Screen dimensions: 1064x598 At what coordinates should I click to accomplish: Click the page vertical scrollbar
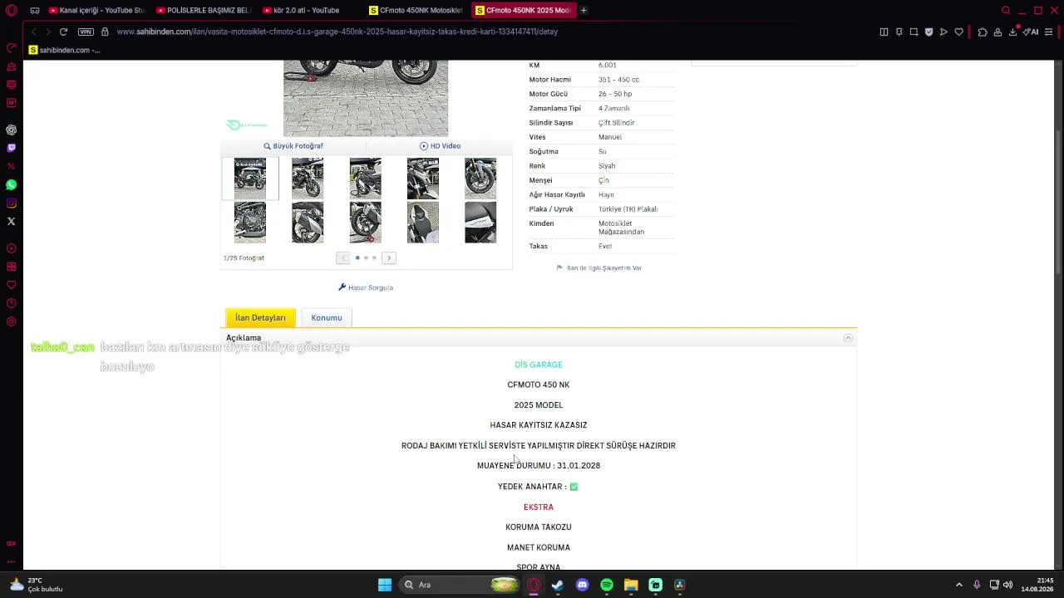coord(1058,203)
